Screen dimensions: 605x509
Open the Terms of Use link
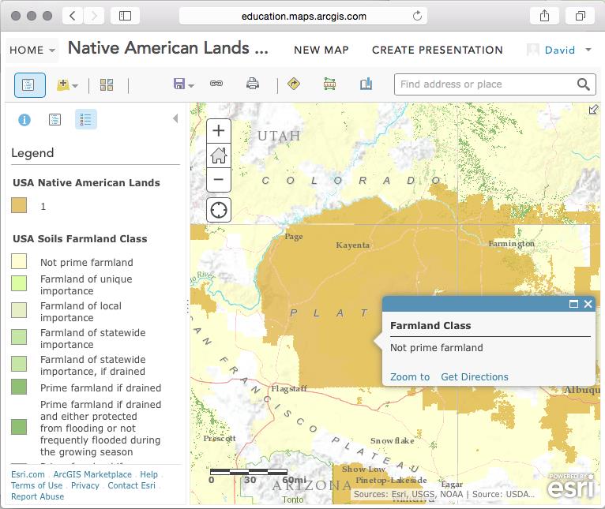click(x=36, y=485)
